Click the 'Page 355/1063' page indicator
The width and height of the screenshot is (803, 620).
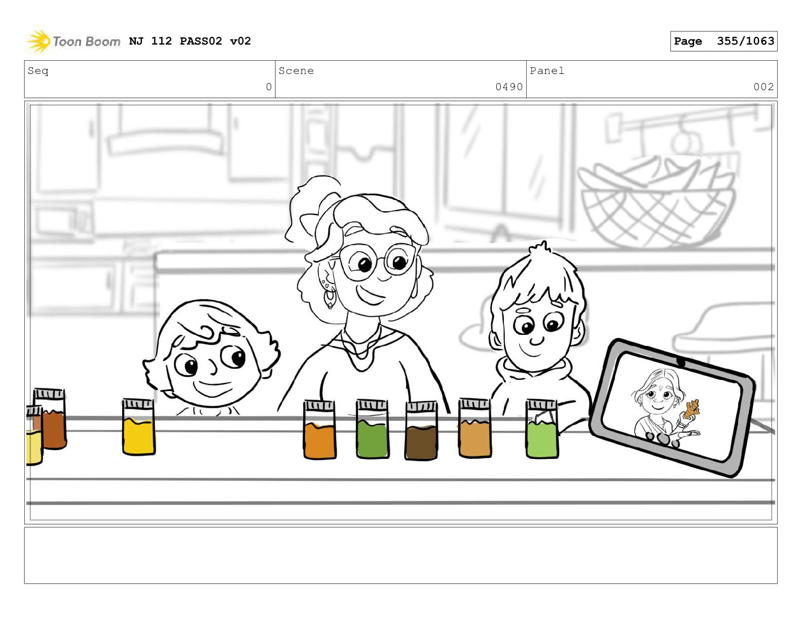coord(723,41)
